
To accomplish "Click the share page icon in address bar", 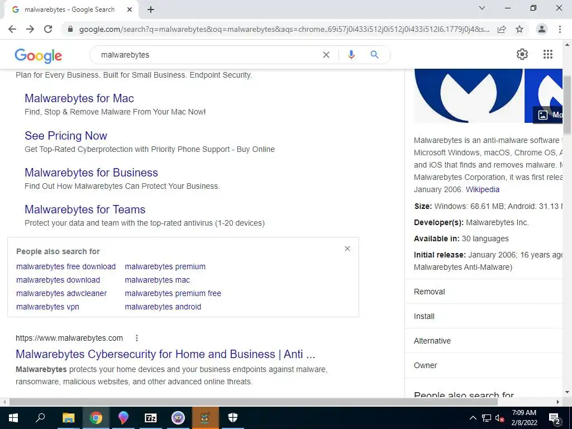I will [x=502, y=29].
